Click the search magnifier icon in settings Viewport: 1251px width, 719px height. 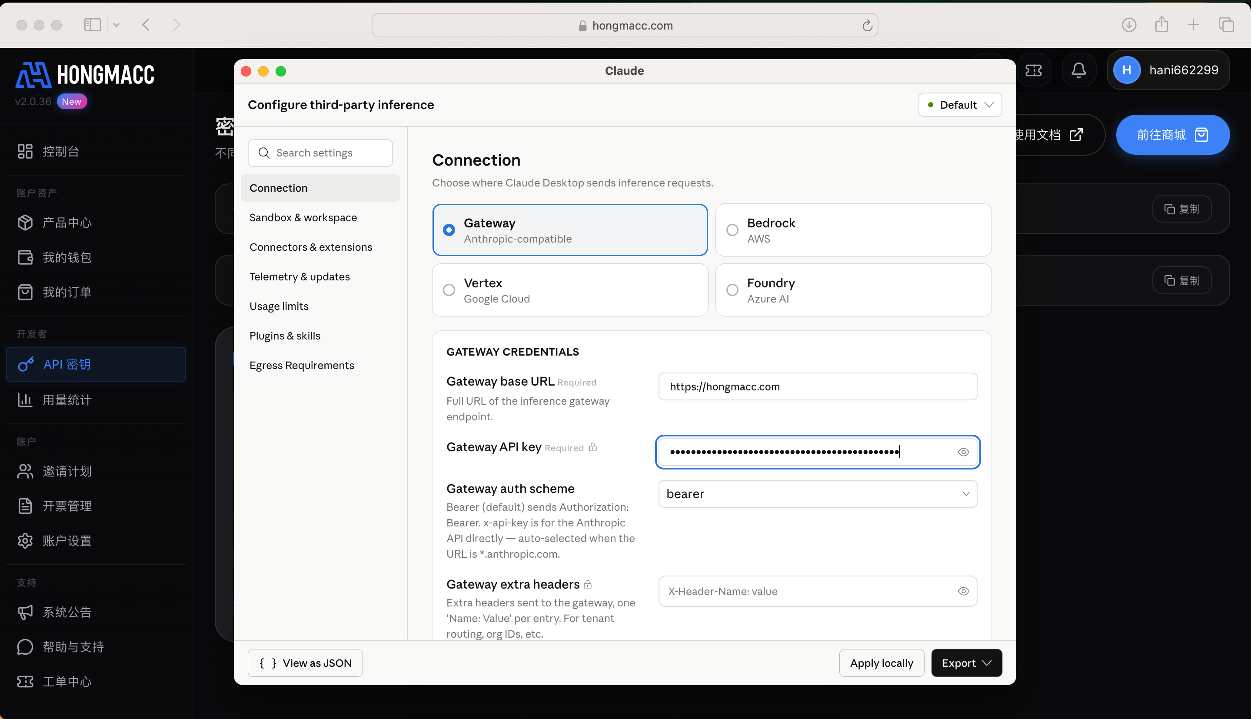(x=264, y=153)
